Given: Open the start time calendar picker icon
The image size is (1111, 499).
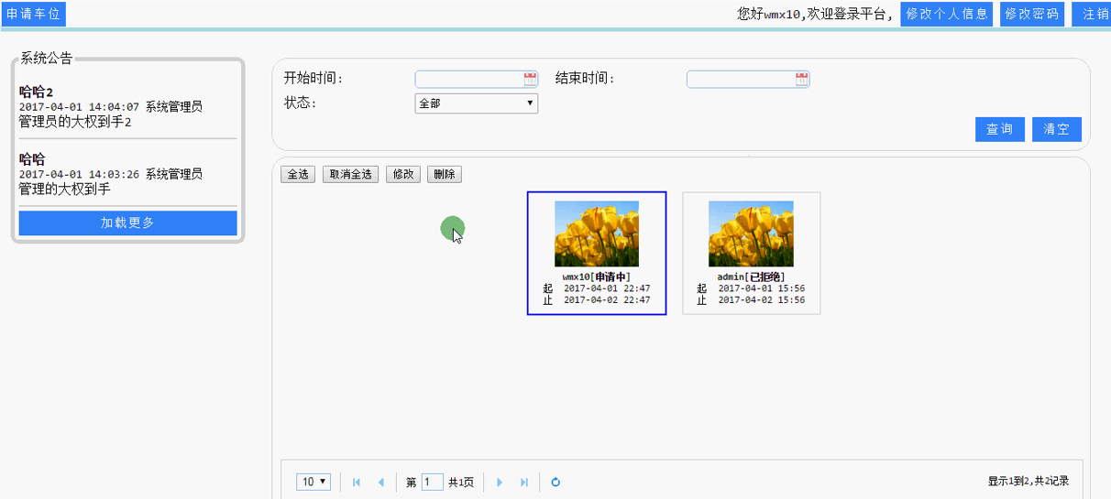Looking at the screenshot, I should click(530, 80).
